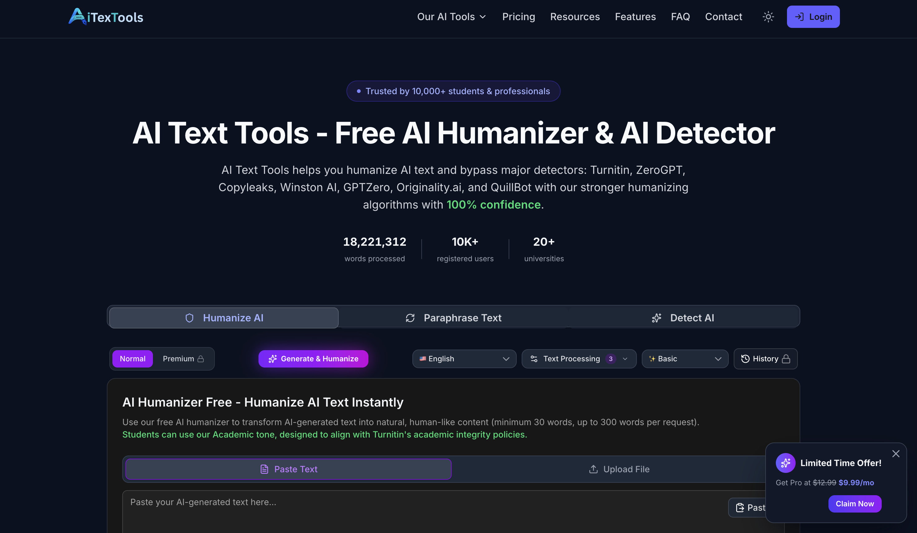Select the Paste Text input tab
Screen dimensions: 917x533
coord(289,469)
